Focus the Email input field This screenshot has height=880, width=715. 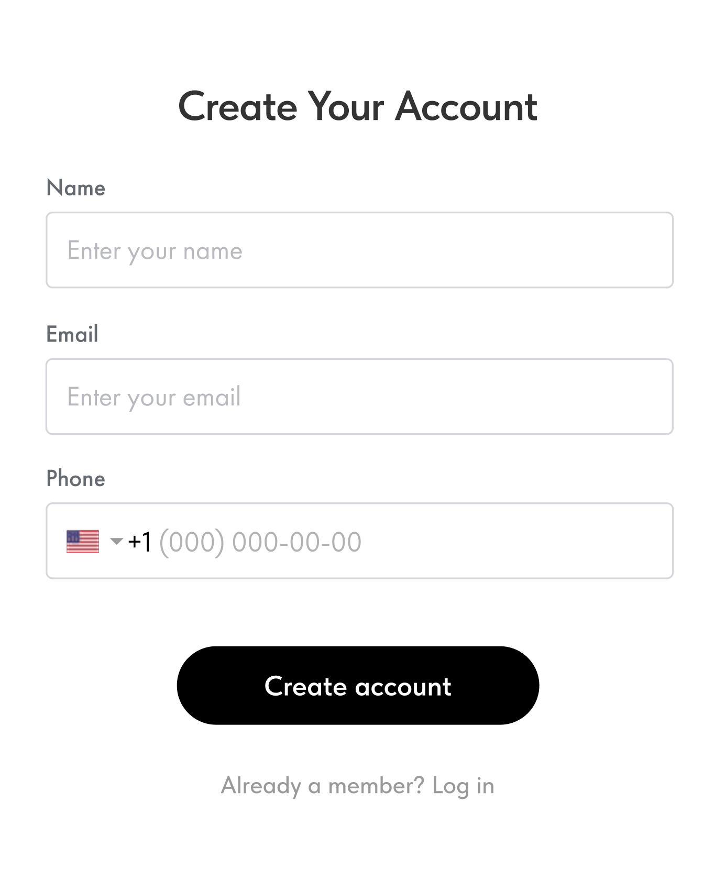tap(359, 397)
